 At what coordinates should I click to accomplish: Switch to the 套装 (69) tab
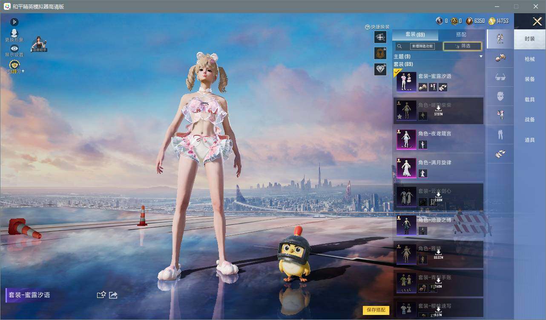tap(415, 34)
